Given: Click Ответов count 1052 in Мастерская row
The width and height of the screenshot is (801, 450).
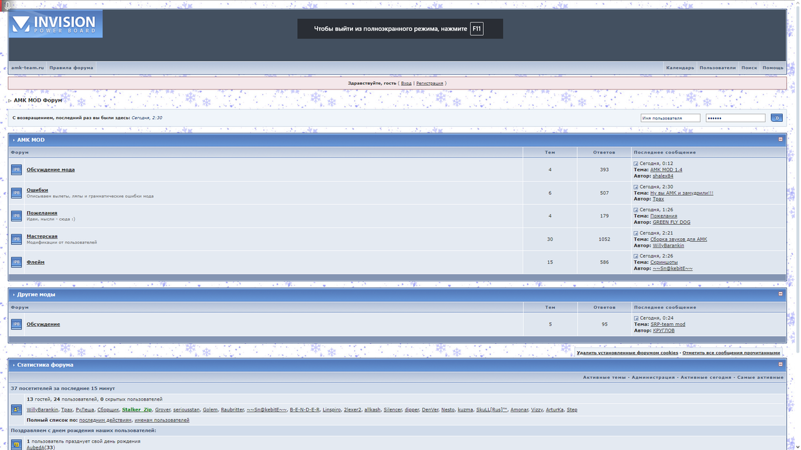Looking at the screenshot, I should pyautogui.click(x=604, y=239).
